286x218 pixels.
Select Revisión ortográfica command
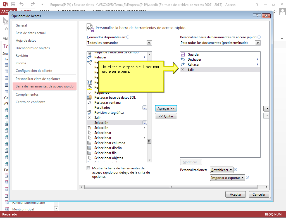coord(117,113)
